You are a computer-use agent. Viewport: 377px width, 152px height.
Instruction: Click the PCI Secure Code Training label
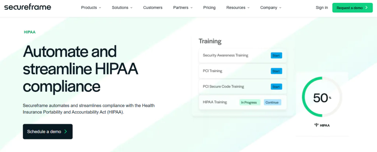223,86
